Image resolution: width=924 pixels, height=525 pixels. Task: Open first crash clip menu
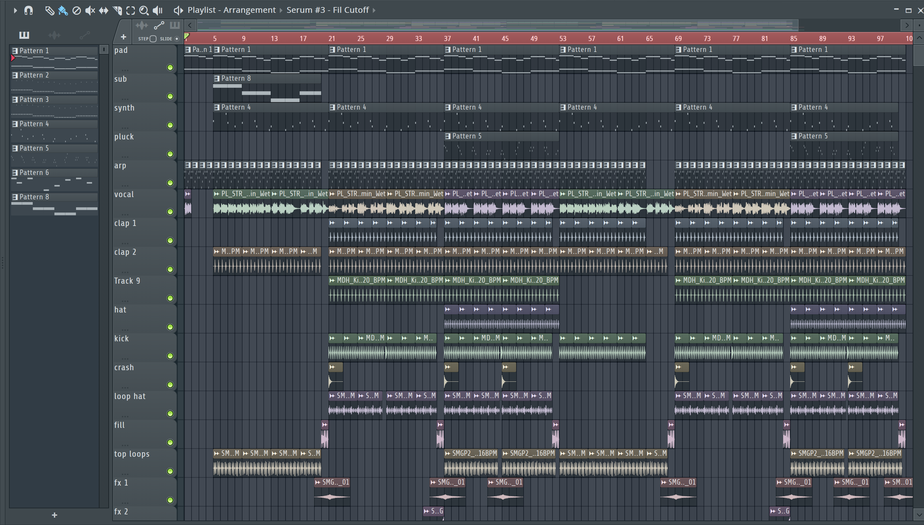pyautogui.click(x=332, y=367)
